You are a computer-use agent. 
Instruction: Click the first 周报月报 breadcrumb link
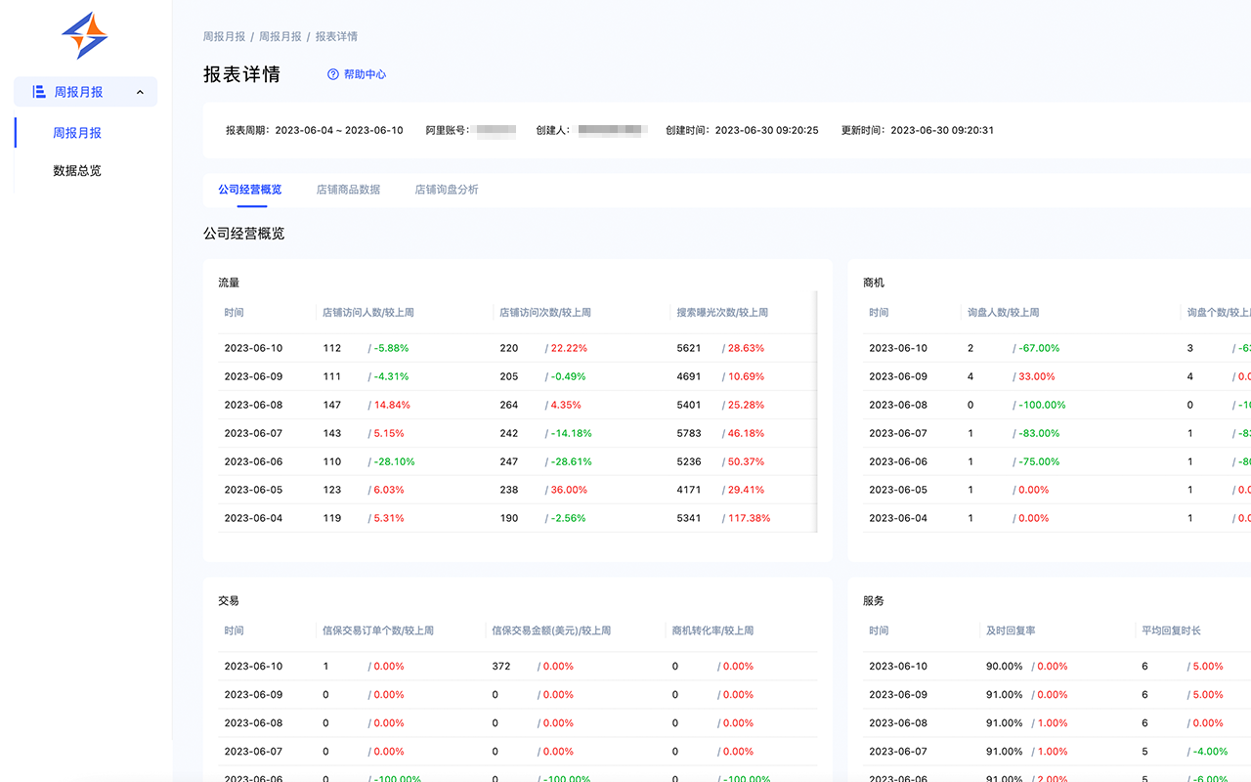pos(224,36)
